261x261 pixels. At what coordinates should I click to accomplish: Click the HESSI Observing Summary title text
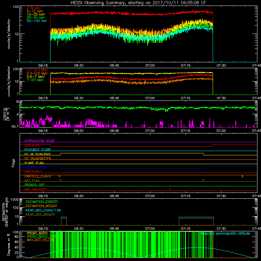point(138,3)
